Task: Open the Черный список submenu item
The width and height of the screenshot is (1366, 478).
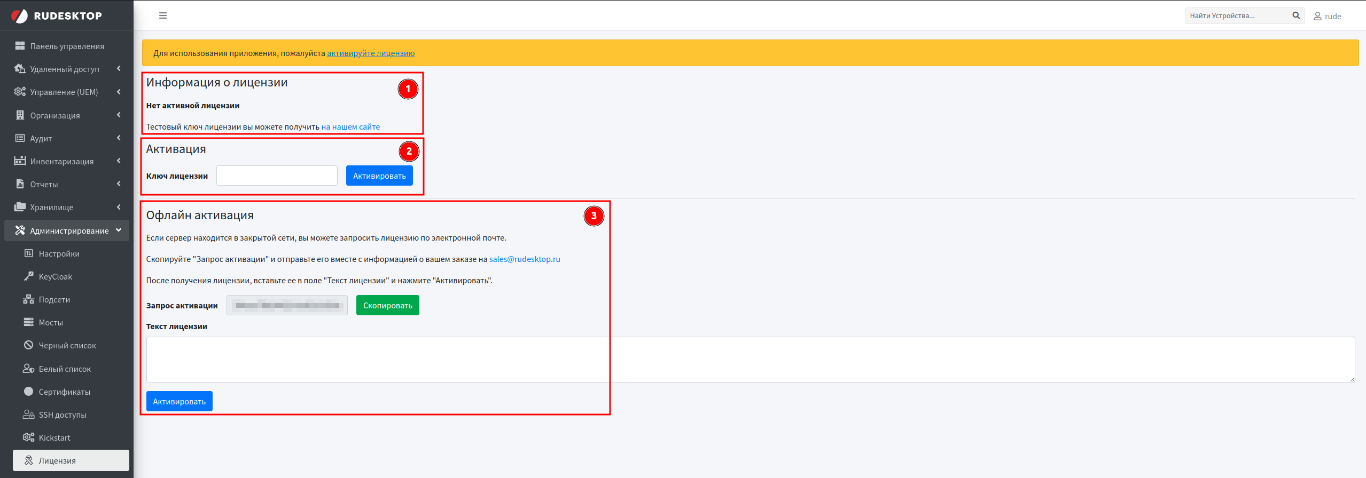Action: point(71,345)
